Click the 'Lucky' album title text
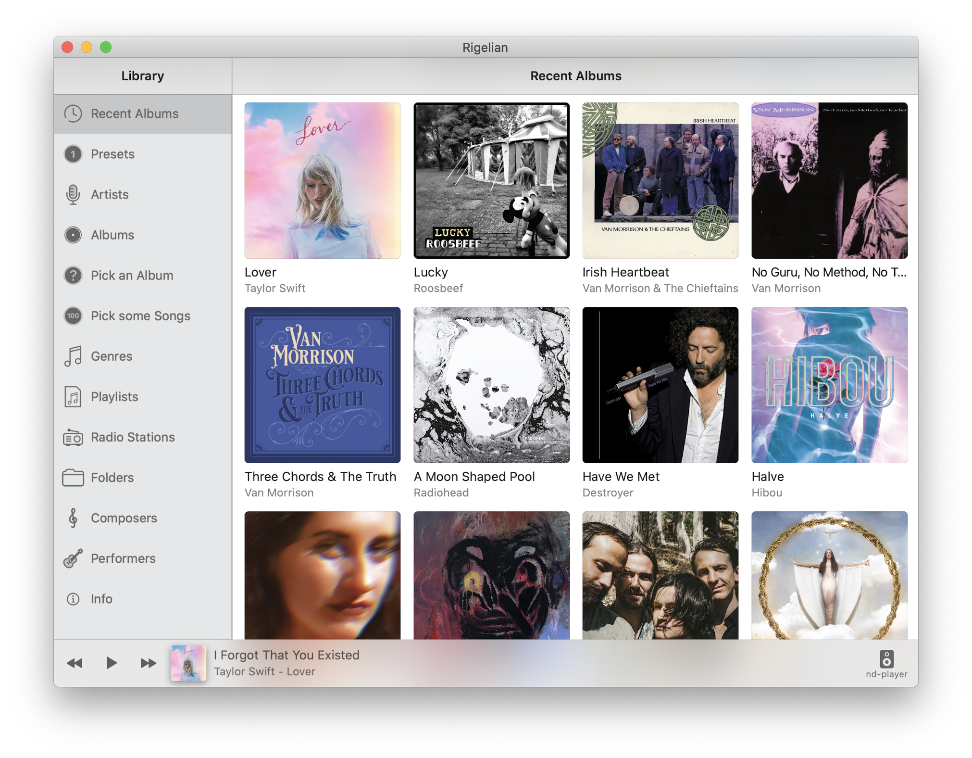972x758 pixels. point(431,272)
